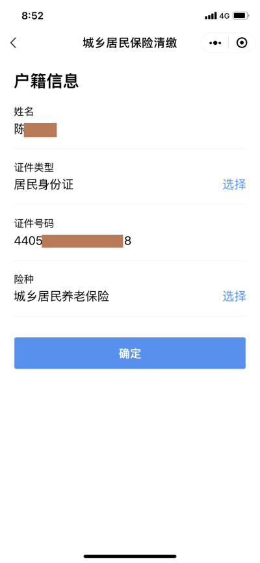Tap the 证件号码 field label
260x563 pixels.
34,224
